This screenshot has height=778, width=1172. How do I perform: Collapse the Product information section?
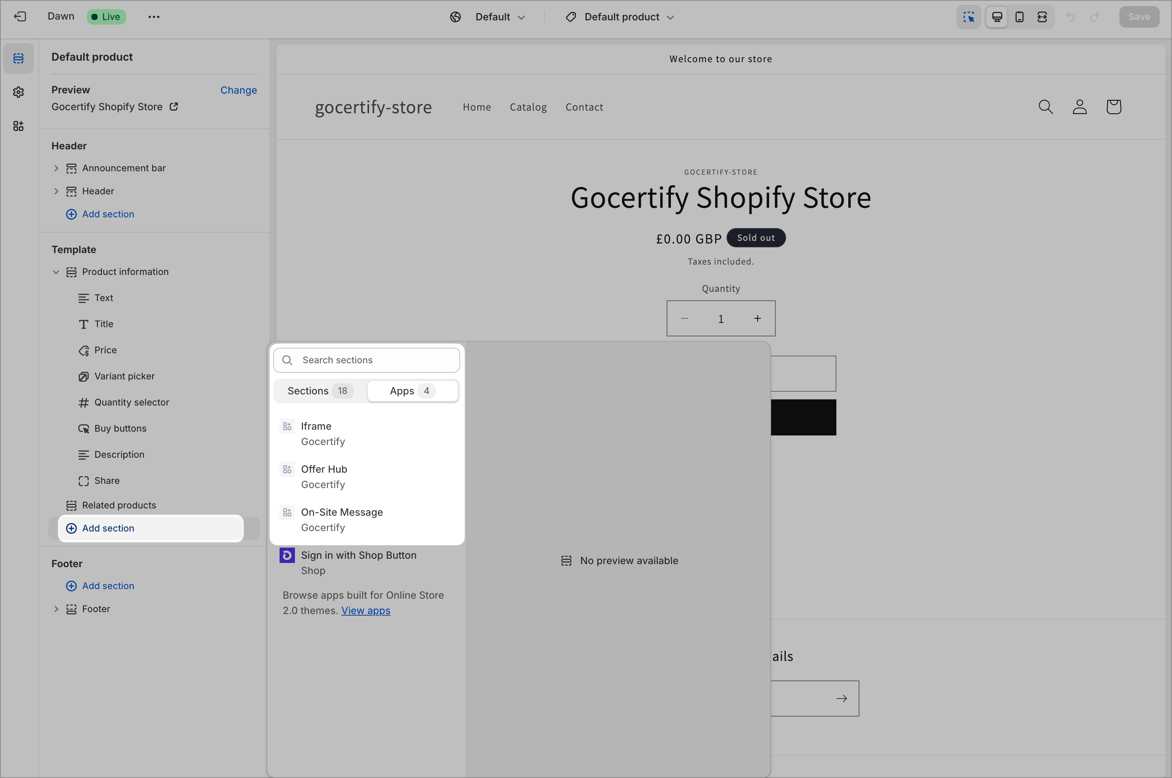point(56,272)
